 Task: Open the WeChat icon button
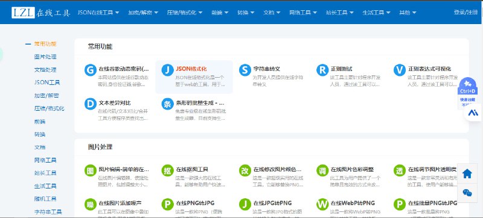pyautogui.click(x=467, y=193)
